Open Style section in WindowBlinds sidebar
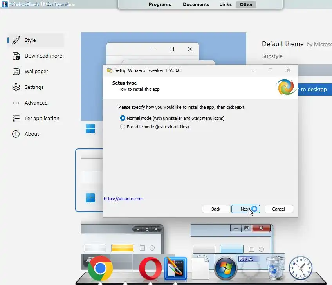This screenshot has width=332, height=285. pos(36,40)
